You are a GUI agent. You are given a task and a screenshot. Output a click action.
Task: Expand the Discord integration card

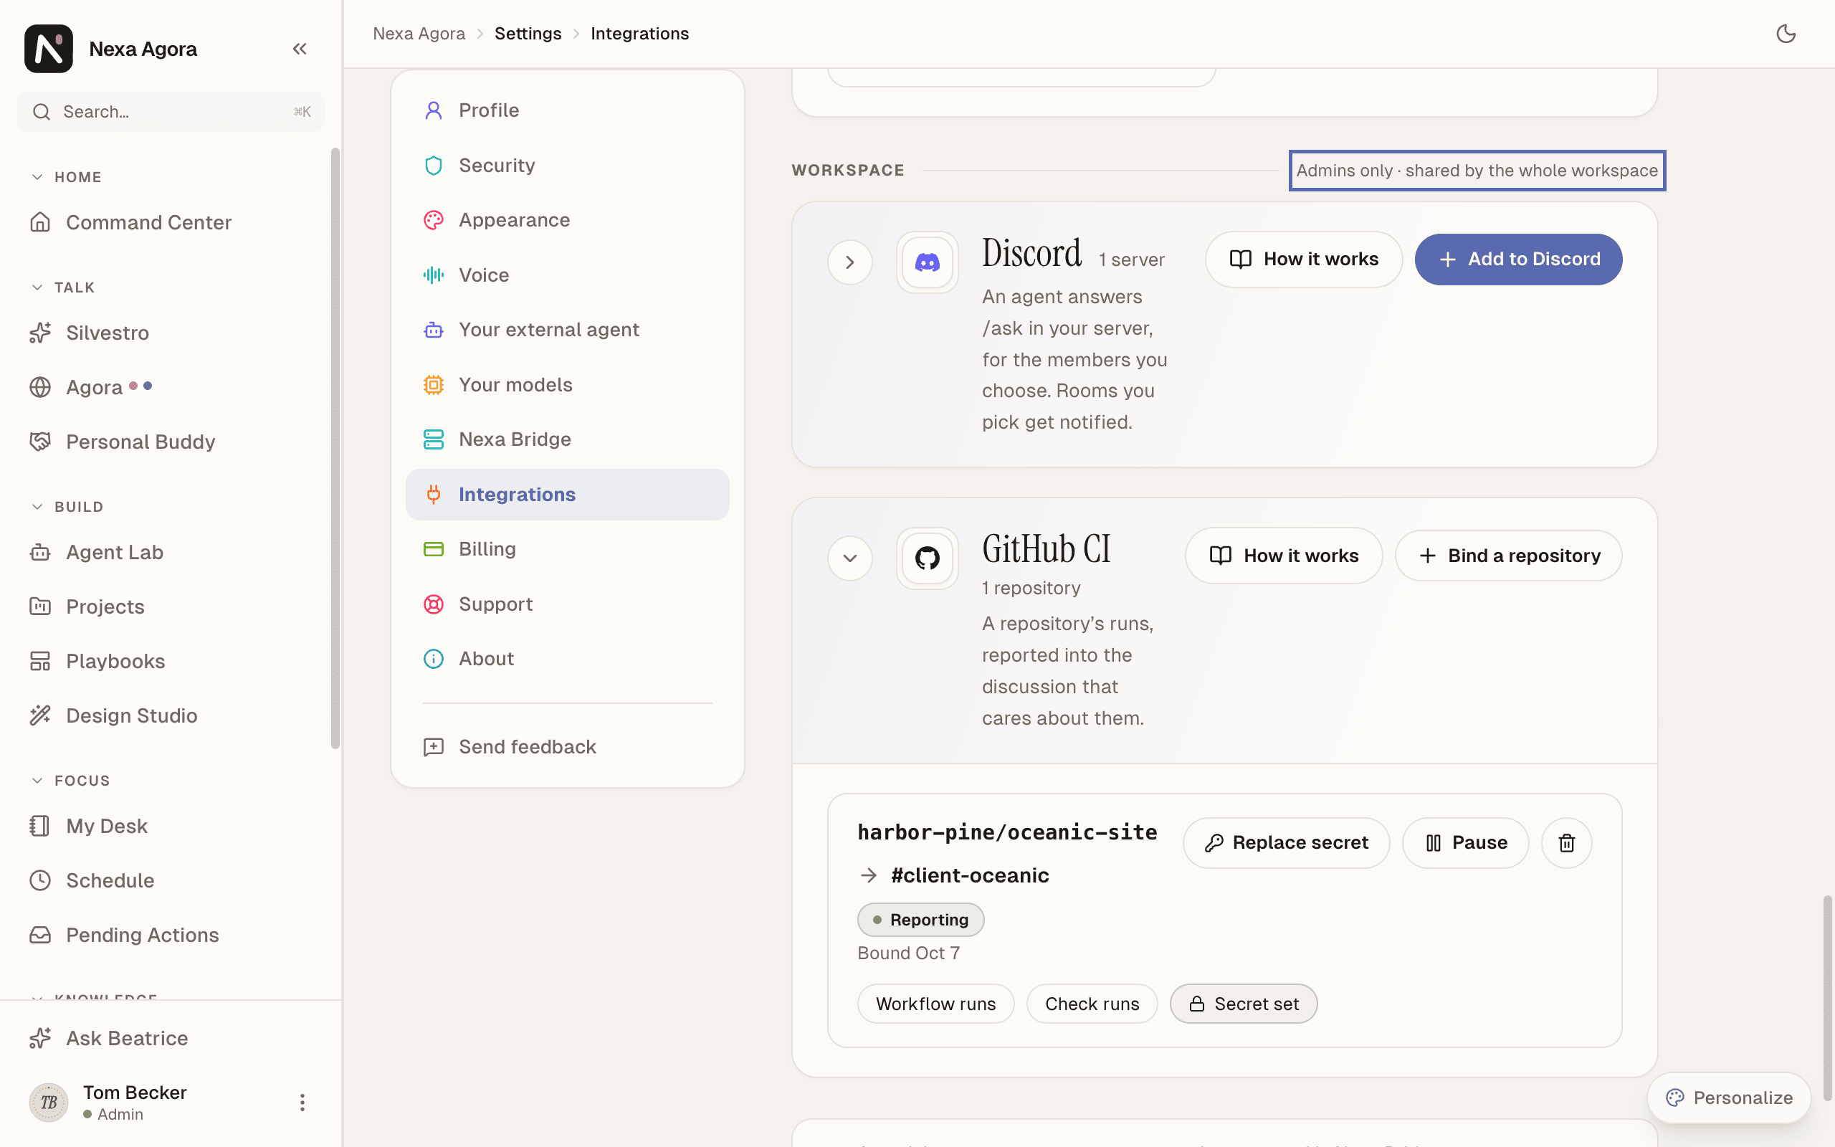point(850,262)
